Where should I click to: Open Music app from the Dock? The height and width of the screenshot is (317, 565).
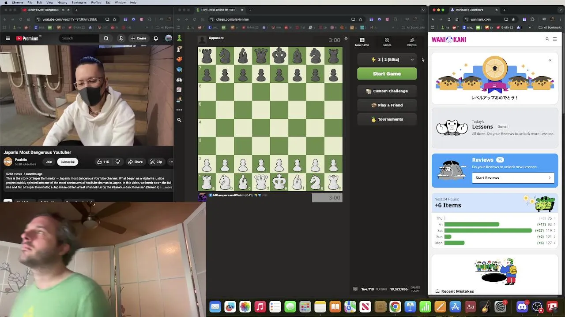pyautogui.click(x=260, y=307)
